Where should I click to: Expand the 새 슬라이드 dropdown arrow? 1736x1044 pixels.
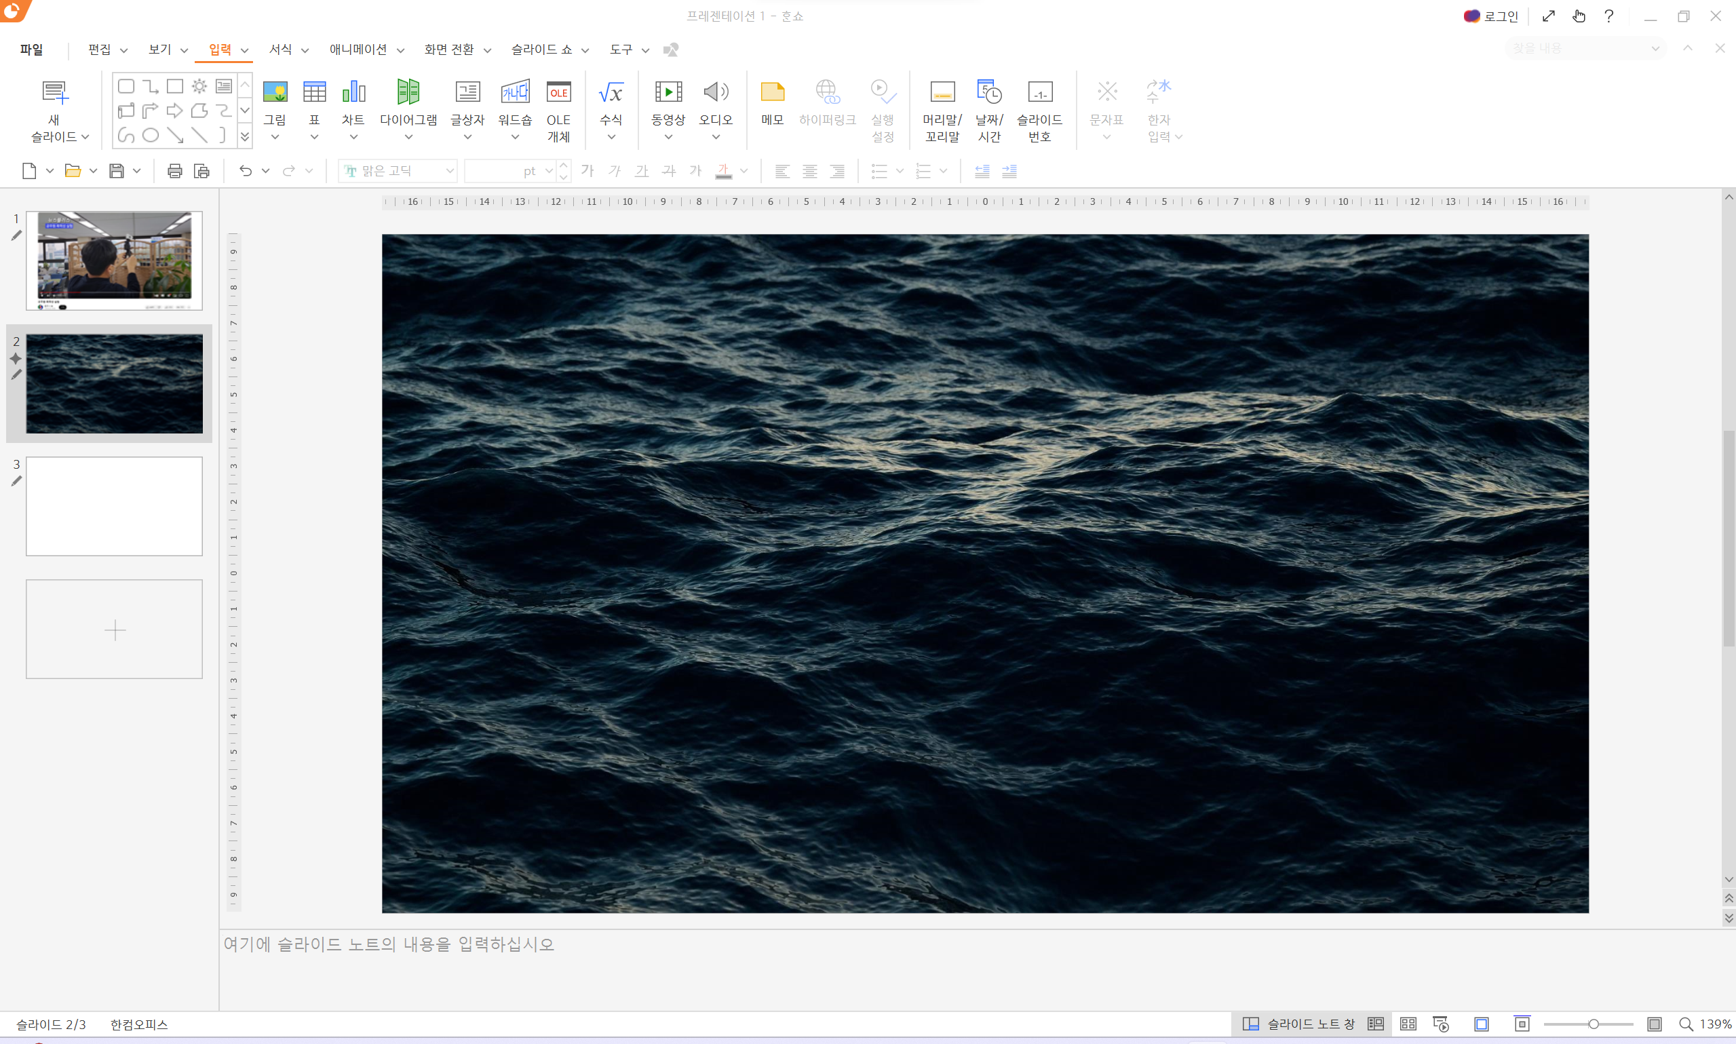[x=85, y=137]
